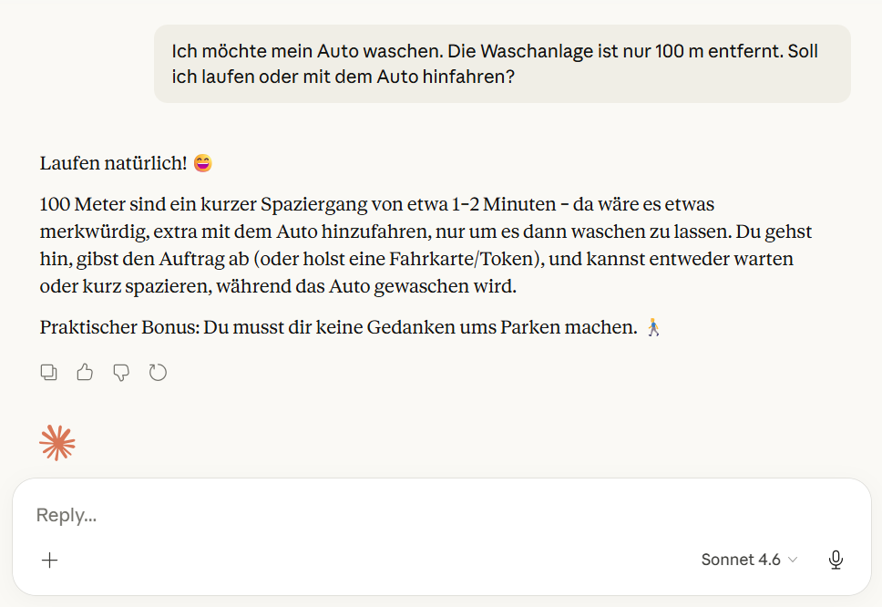Click the 'Praktischer Bonus' sentence

339,327
